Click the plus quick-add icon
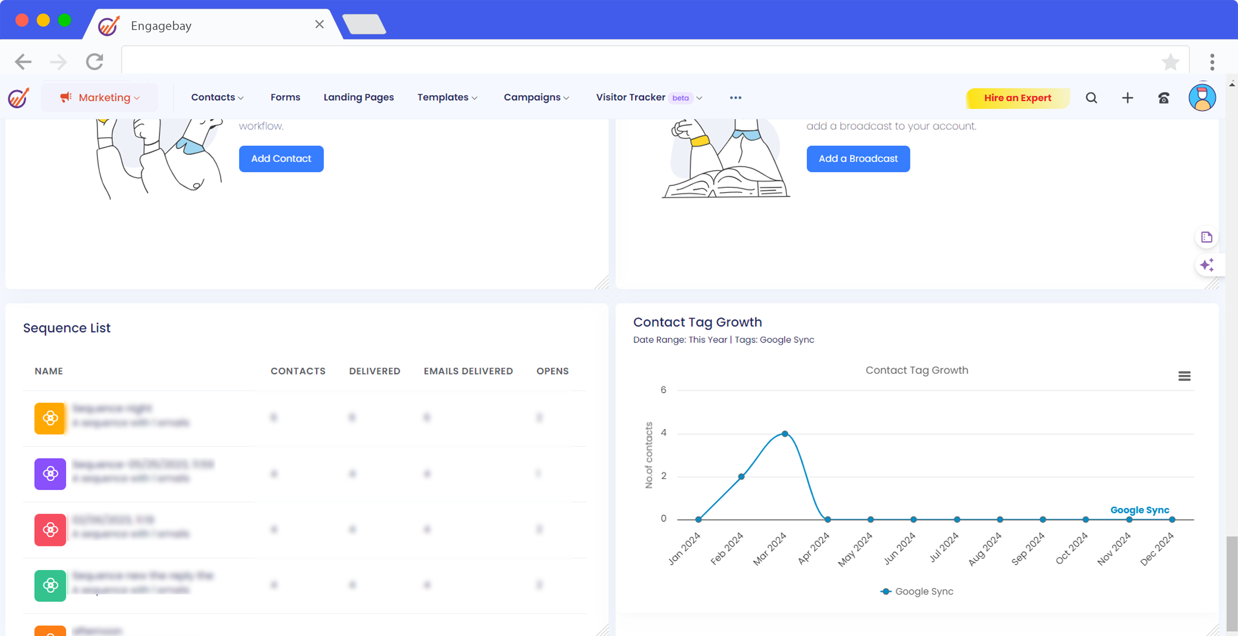Image resolution: width=1238 pixels, height=636 pixels. point(1127,98)
